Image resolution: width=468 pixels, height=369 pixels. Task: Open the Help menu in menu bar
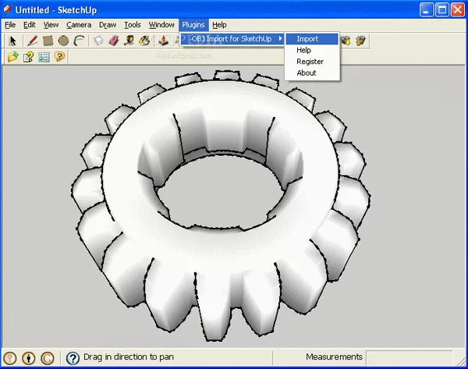pos(219,25)
